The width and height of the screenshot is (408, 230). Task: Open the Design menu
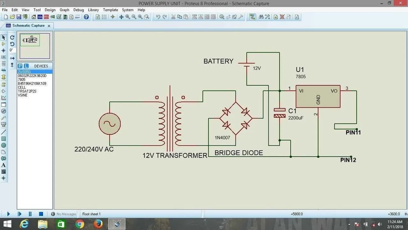point(50,10)
